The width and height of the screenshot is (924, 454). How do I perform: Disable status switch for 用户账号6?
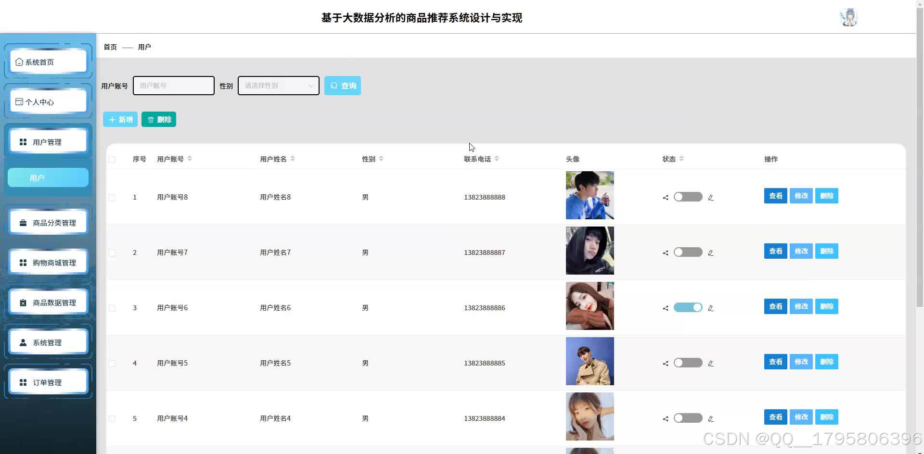pyautogui.click(x=688, y=307)
